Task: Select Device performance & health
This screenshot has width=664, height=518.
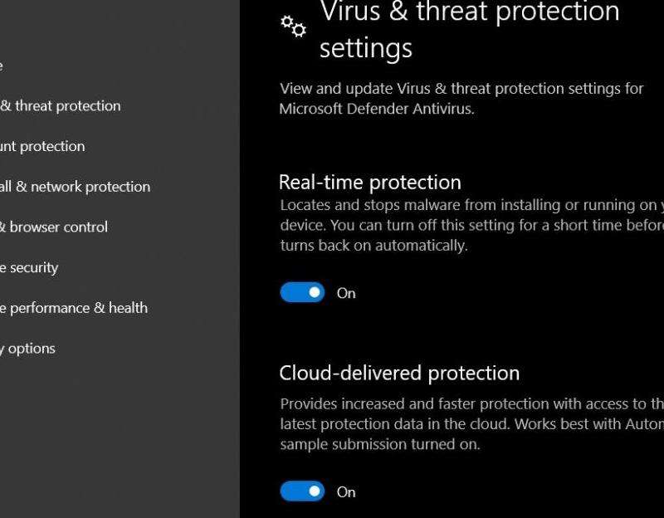Action: 75,308
